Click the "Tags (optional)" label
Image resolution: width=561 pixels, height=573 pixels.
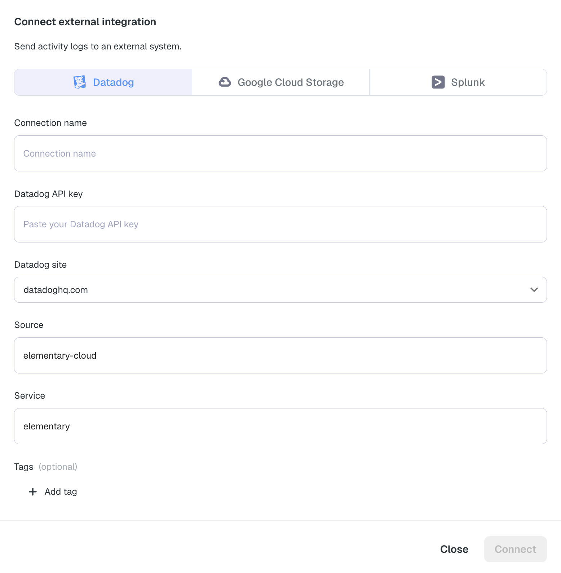pos(45,467)
